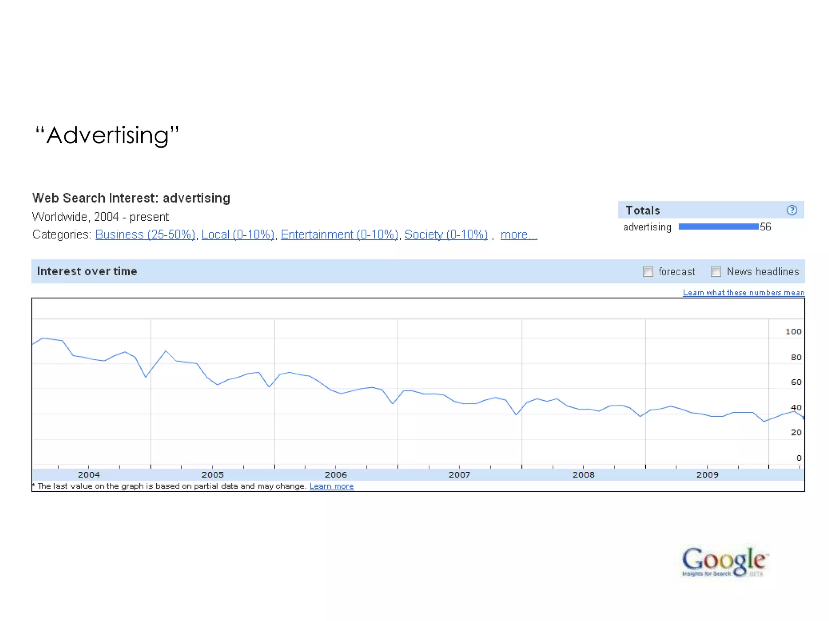The height and width of the screenshot is (621, 829).
Task: Open the Entertainment (0-10%) category link
Action: point(340,234)
